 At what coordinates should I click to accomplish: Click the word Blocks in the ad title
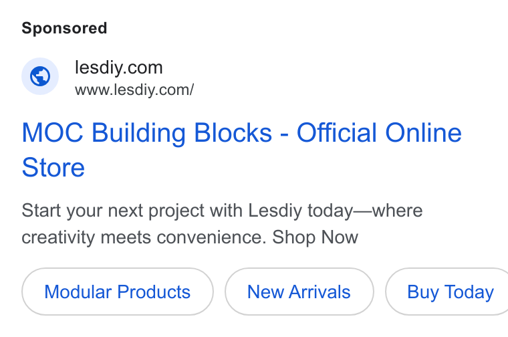click(x=233, y=132)
